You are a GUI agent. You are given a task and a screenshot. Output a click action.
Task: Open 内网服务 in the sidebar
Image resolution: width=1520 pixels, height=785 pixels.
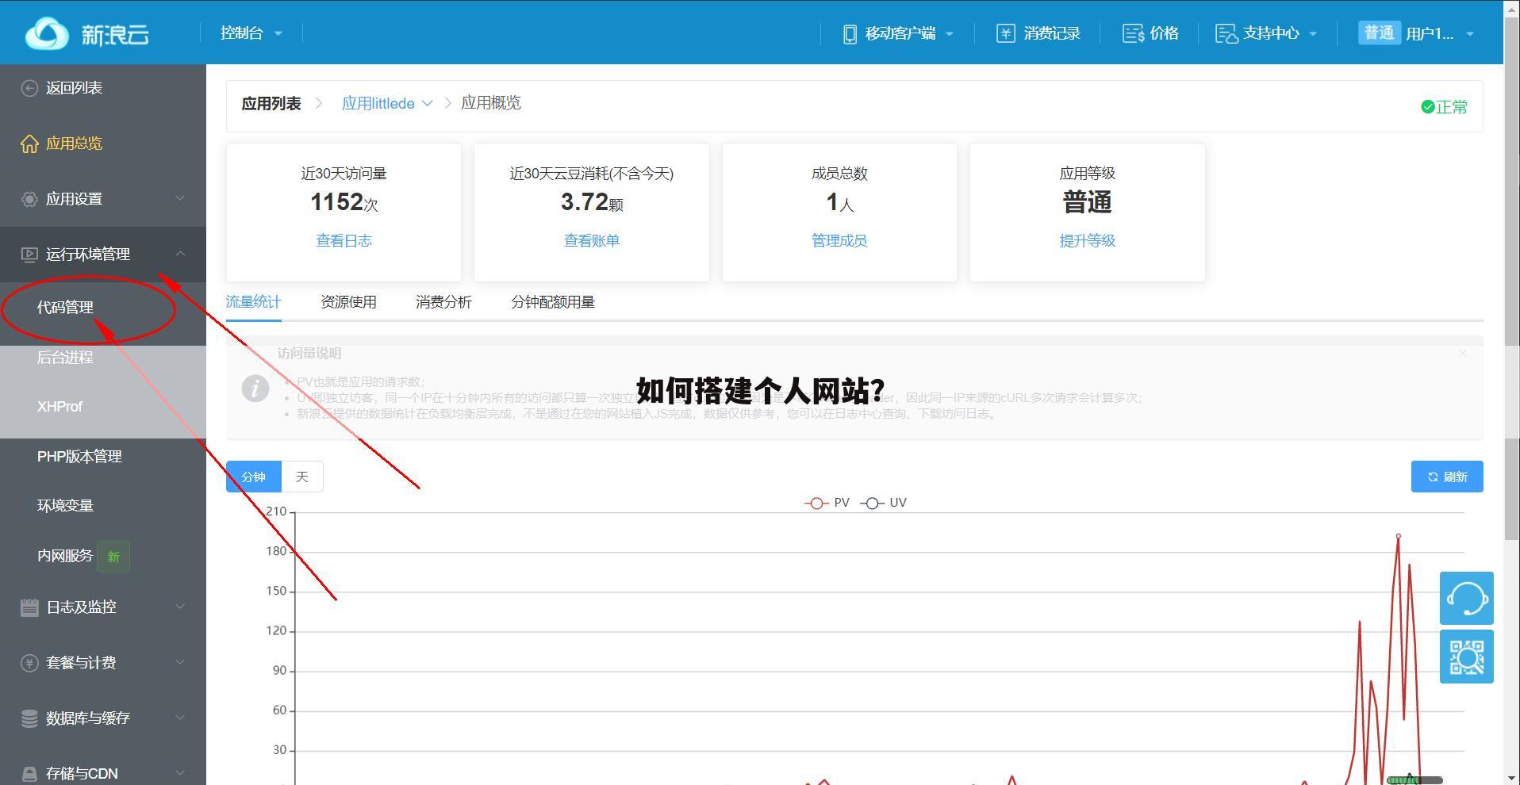click(x=65, y=557)
